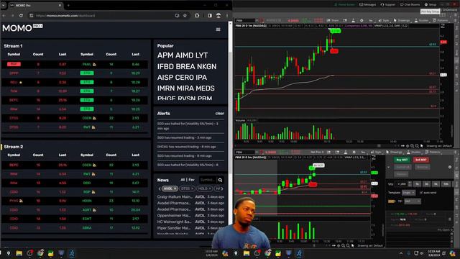Remove the AVDL news filter chip
The width and height of the screenshot is (460, 259).
175,188
